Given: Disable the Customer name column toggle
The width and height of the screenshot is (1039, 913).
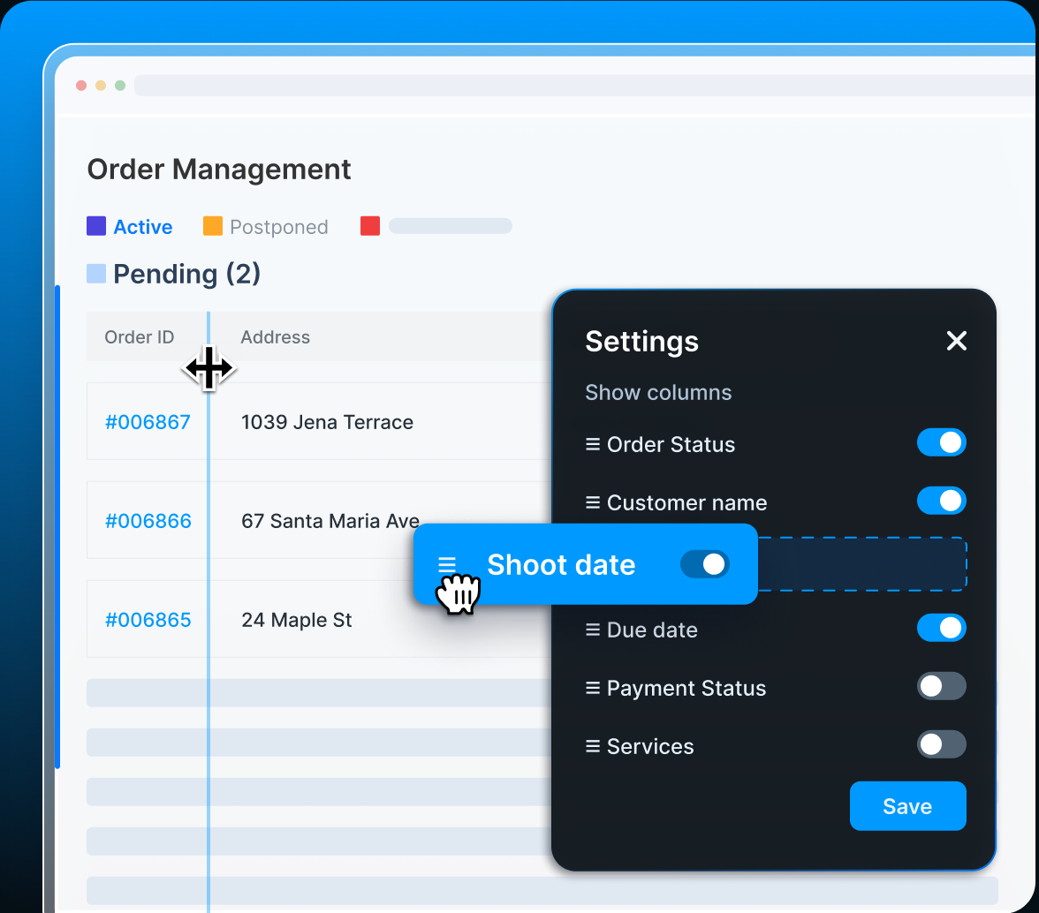Looking at the screenshot, I should click(942, 502).
